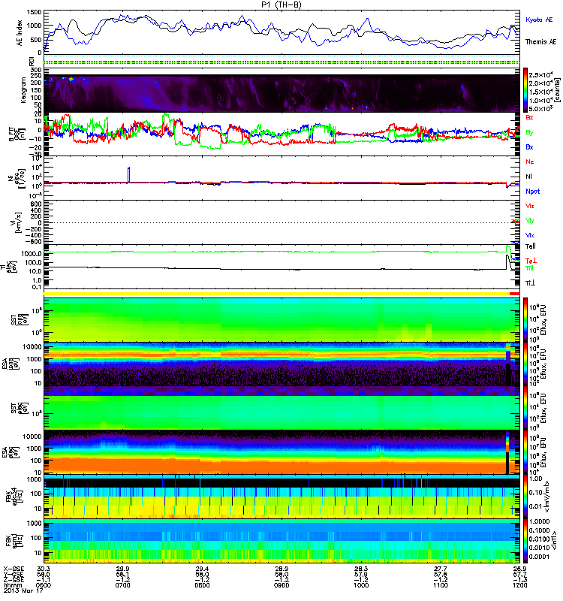Click the FBK nT color bar
Screen dimensions: 563x601
525,541
